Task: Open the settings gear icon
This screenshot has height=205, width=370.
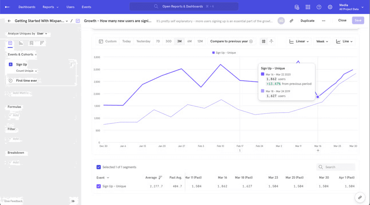Action: (x=330, y=7)
